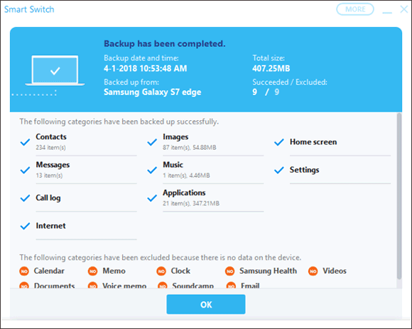This screenshot has height=329, width=412.
Task: Click the Videos excluded label
Action: click(x=335, y=271)
